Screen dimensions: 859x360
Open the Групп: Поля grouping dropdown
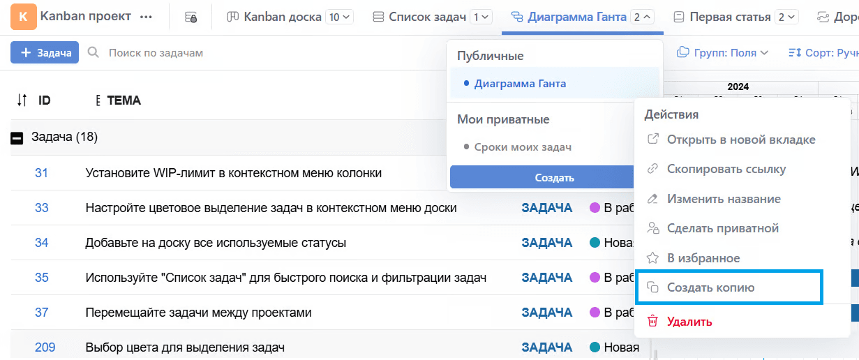[723, 52]
